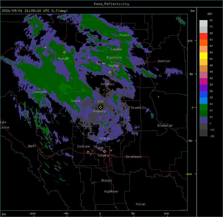Click the Okotoks town label

point(107,180)
